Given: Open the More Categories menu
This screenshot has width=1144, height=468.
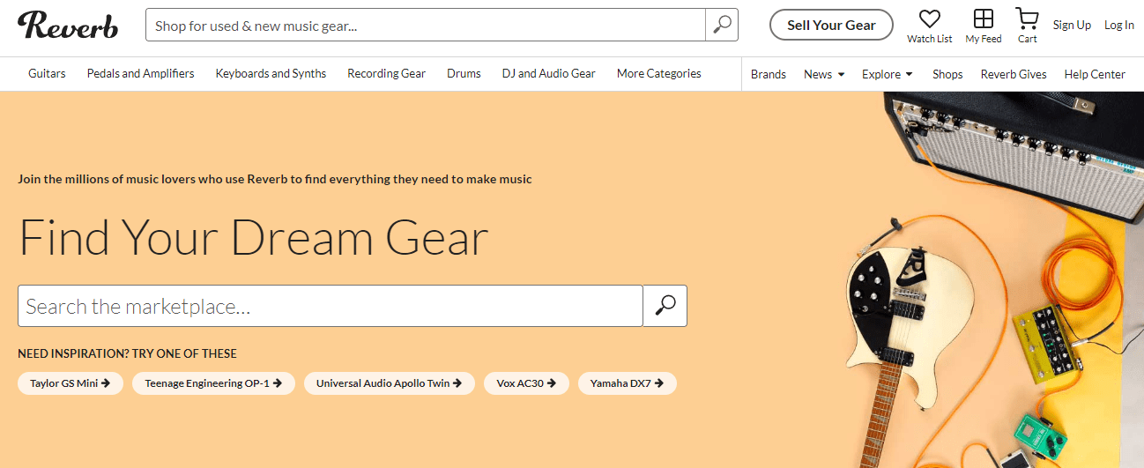Looking at the screenshot, I should [x=659, y=73].
